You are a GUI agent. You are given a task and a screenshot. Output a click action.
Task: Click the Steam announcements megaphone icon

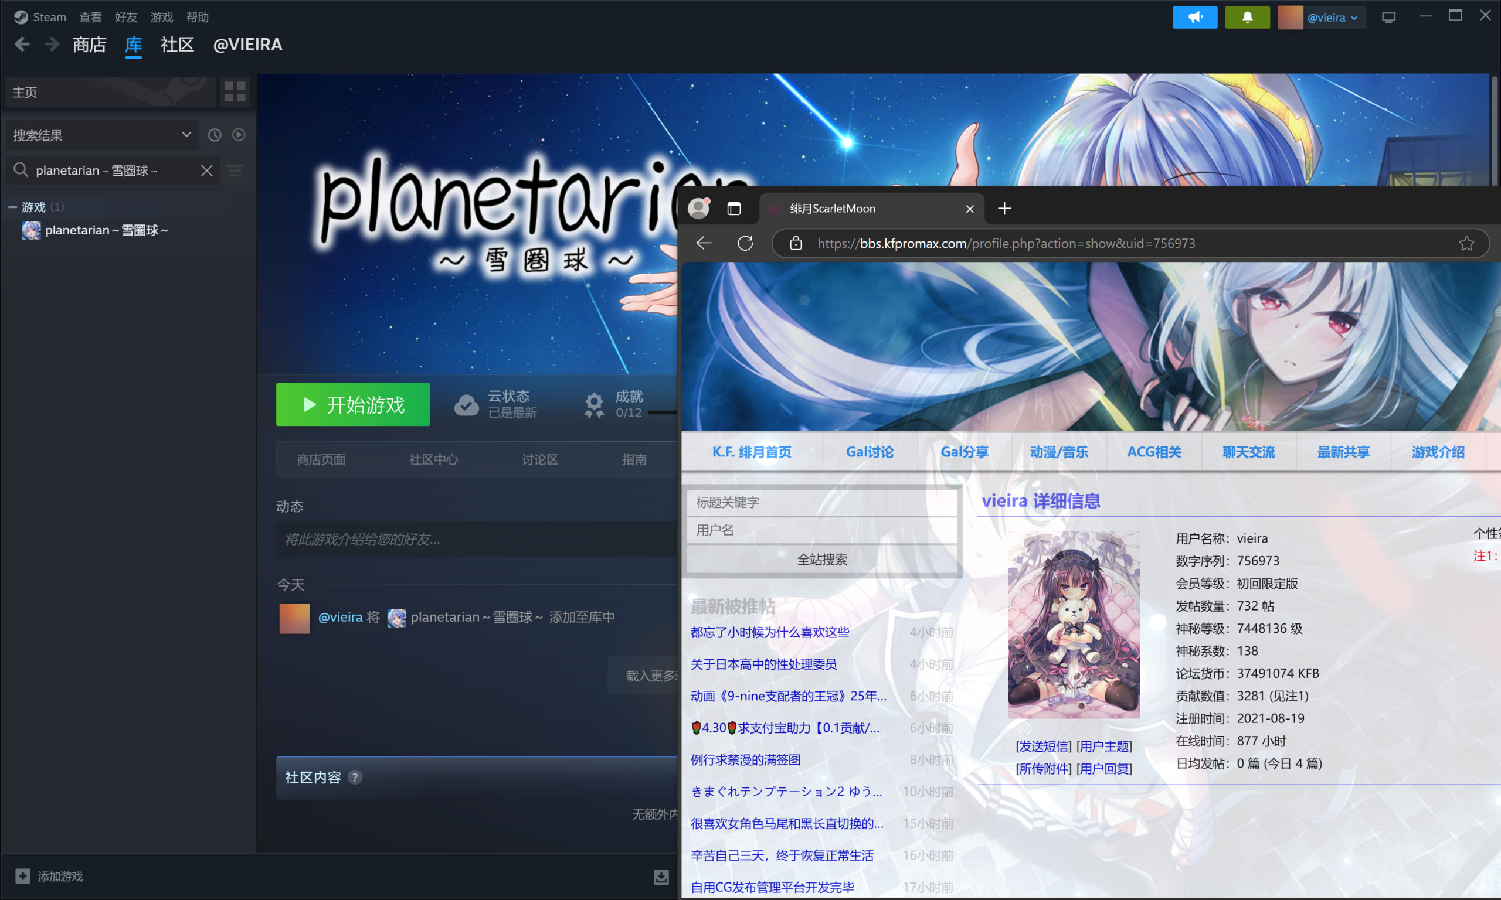1194,17
